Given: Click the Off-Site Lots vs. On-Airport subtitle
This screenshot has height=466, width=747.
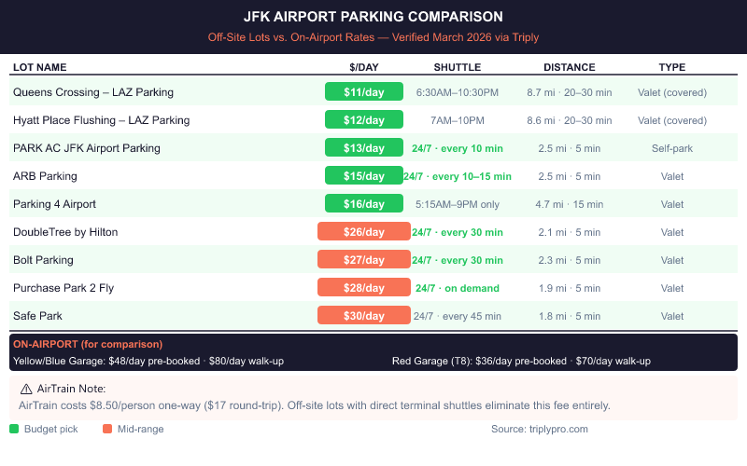Looking at the screenshot, I should [373, 37].
